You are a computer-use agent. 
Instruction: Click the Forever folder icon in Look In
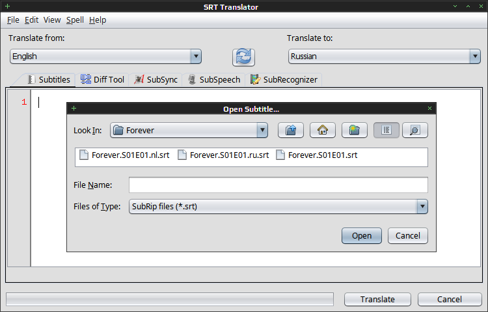(x=118, y=130)
